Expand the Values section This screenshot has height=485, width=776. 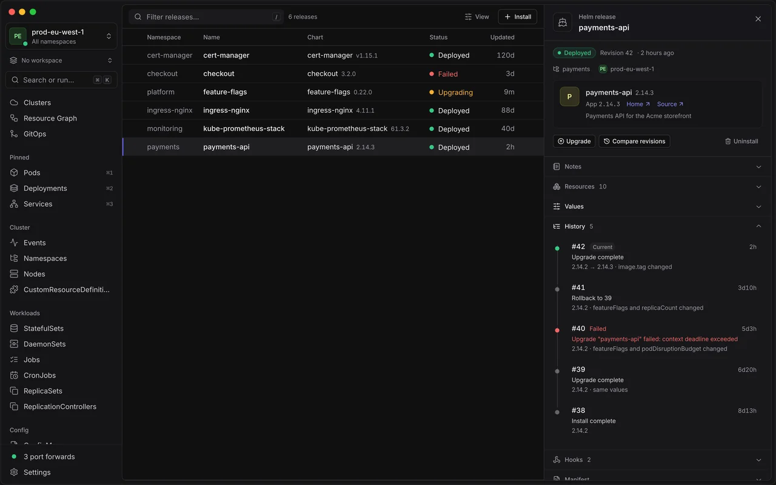pos(657,207)
